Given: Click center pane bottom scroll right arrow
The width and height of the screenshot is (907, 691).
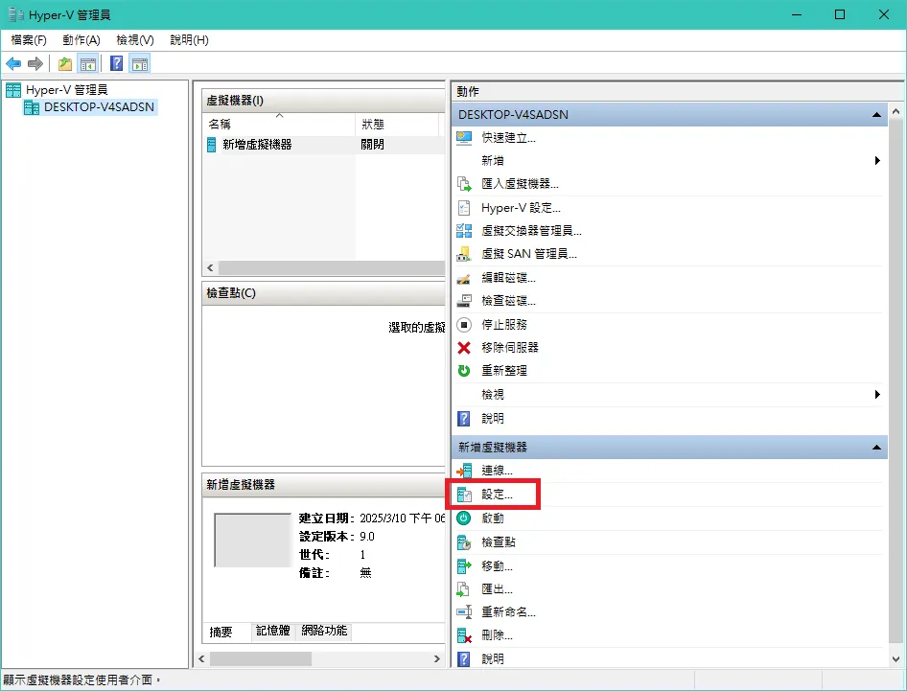Looking at the screenshot, I should [437, 658].
